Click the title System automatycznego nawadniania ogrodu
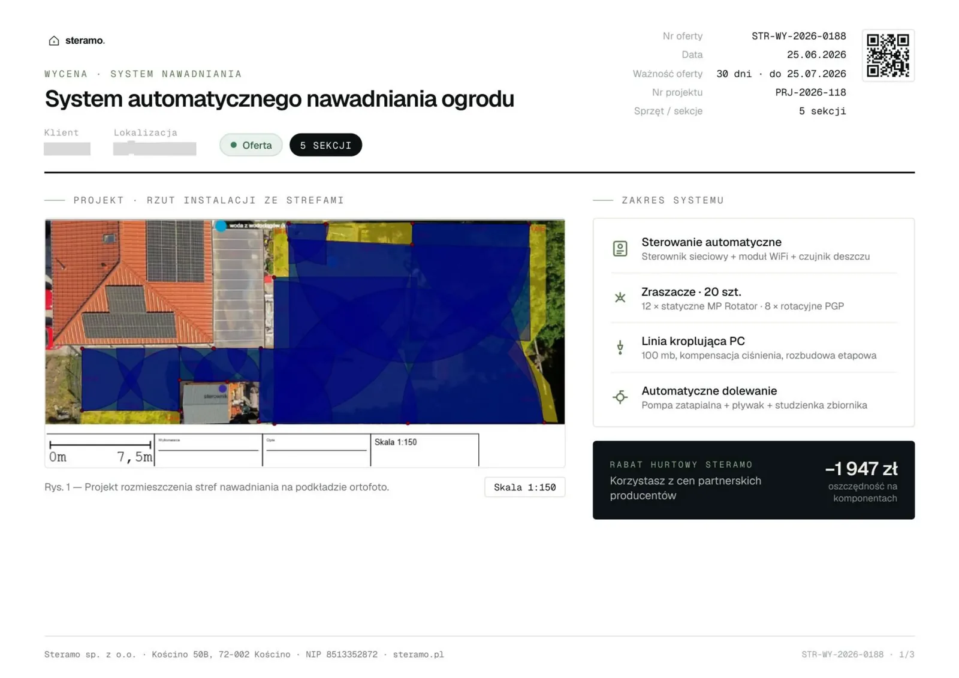959x678 pixels. pyautogui.click(x=279, y=99)
